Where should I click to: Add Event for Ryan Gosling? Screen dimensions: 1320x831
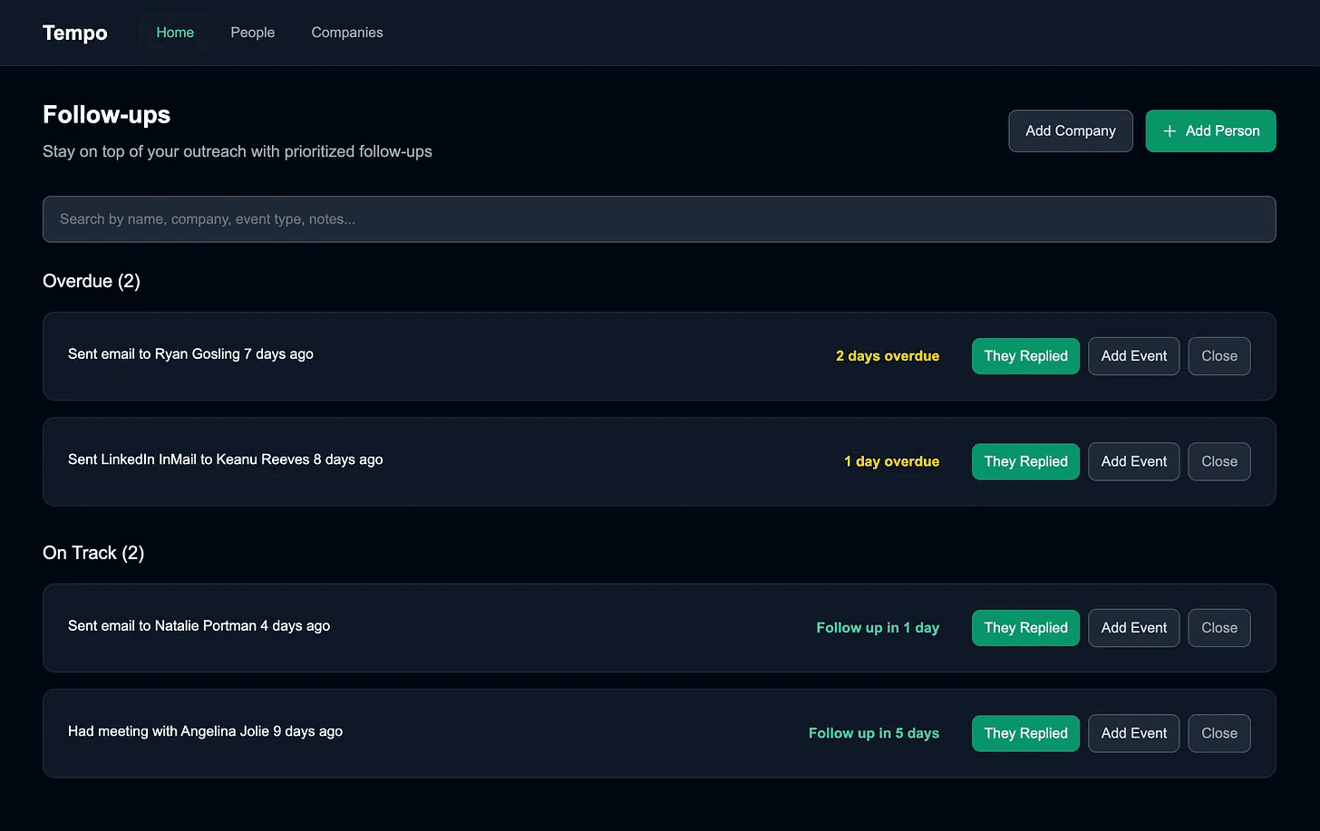(1133, 356)
